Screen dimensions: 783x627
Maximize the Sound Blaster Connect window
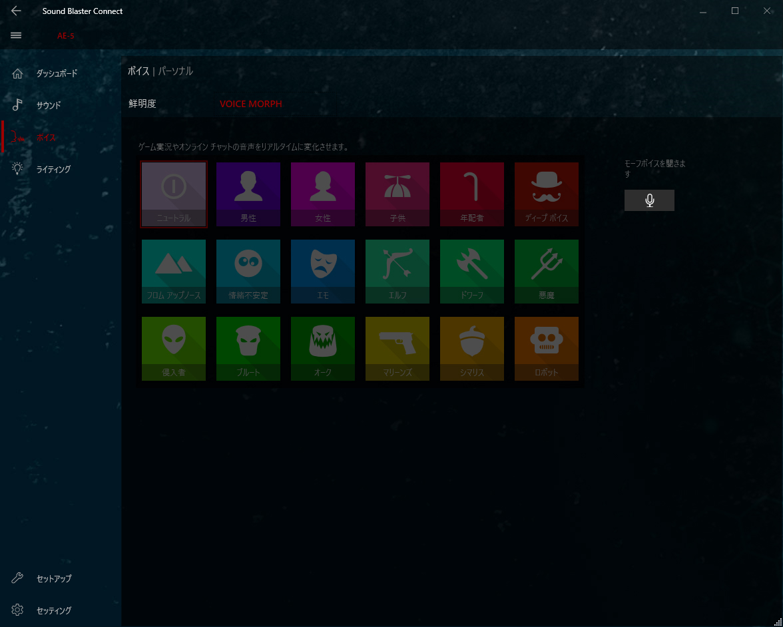pyautogui.click(x=734, y=11)
